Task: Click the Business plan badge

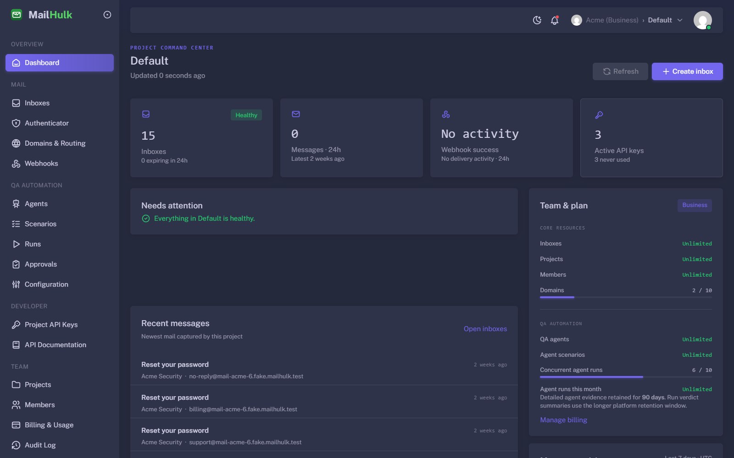Action: pos(695,205)
